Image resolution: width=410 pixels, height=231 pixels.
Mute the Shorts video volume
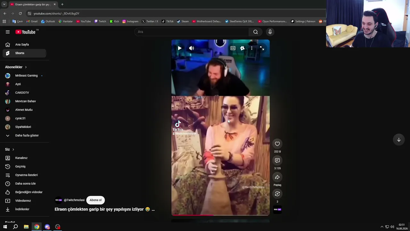192,48
